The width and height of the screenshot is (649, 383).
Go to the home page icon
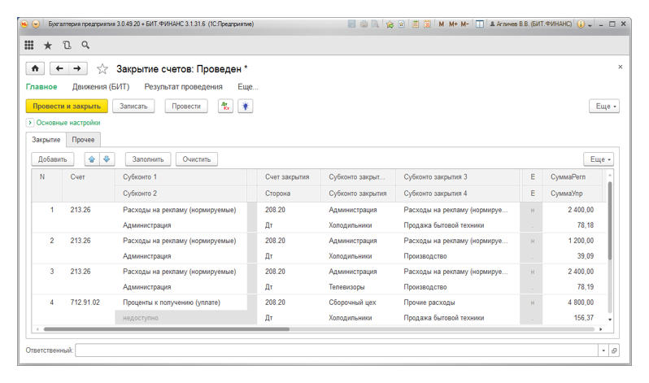coord(35,69)
